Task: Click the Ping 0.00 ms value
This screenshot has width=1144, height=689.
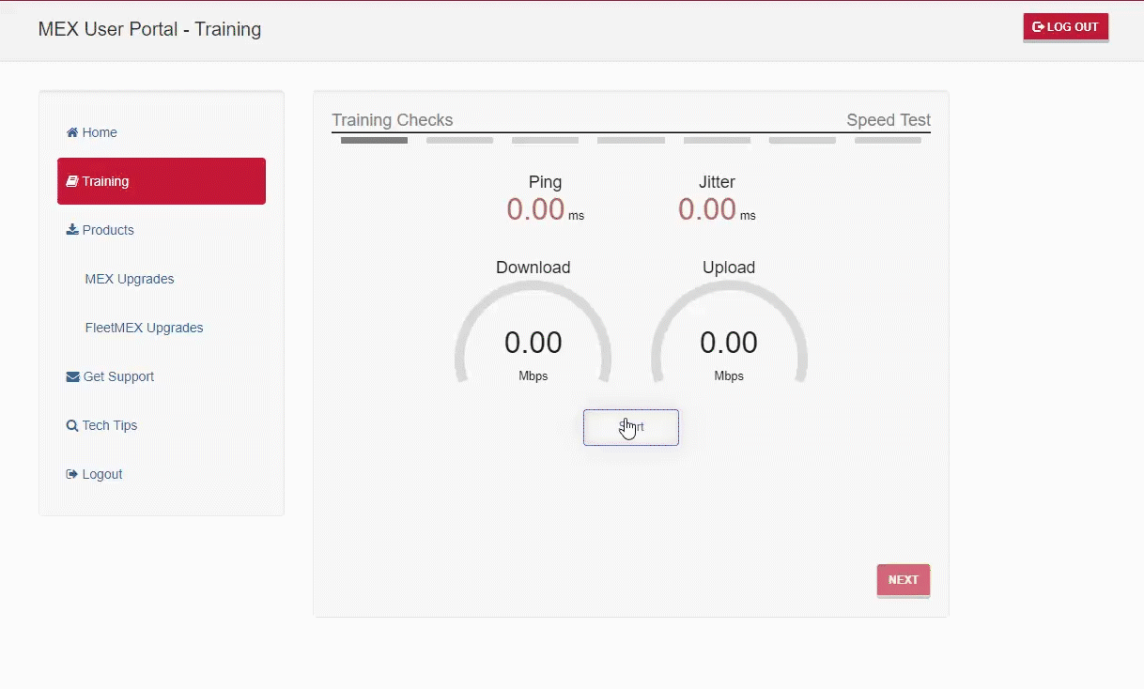Action: 545,209
